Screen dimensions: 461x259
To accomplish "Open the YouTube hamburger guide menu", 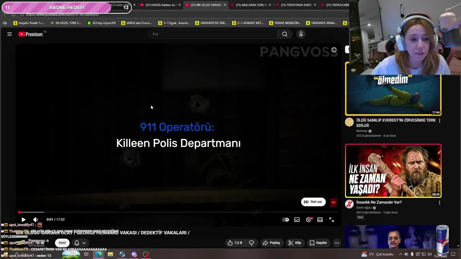I will (10, 34).
